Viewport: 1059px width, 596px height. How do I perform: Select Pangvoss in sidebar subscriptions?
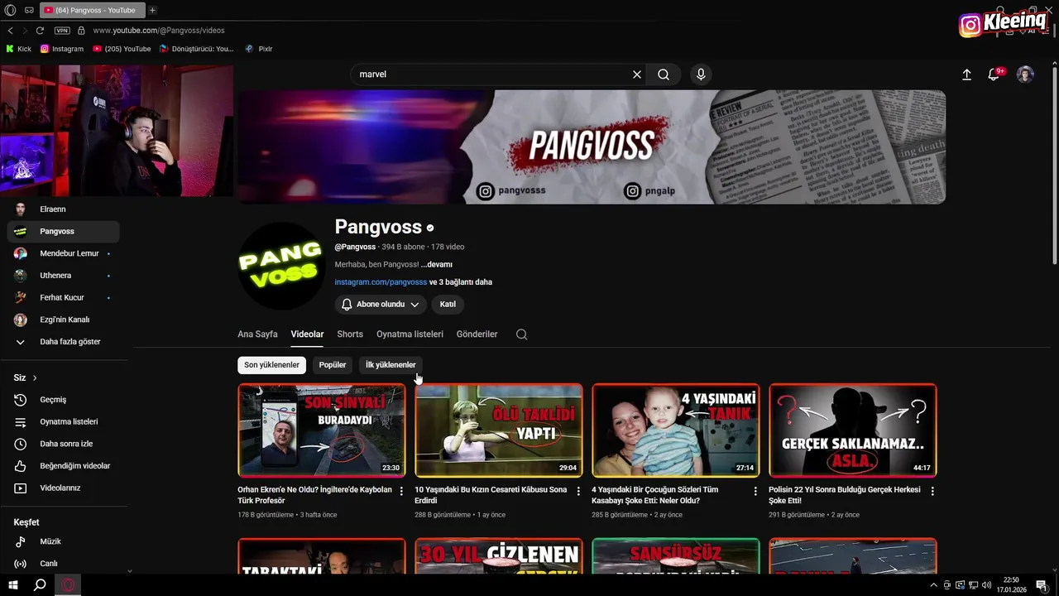(63, 232)
